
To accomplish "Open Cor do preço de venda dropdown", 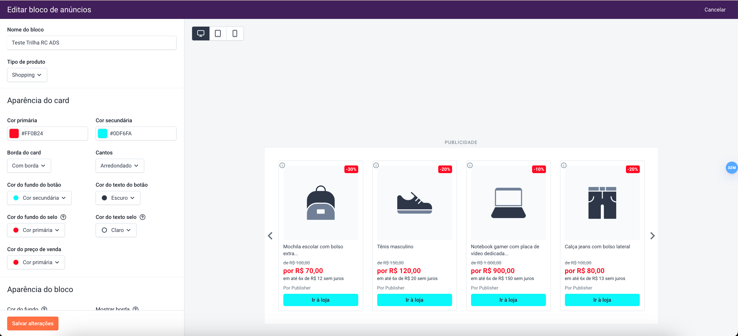I will [36, 262].
